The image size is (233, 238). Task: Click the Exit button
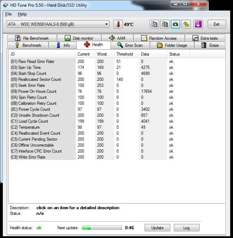point(216,24)
